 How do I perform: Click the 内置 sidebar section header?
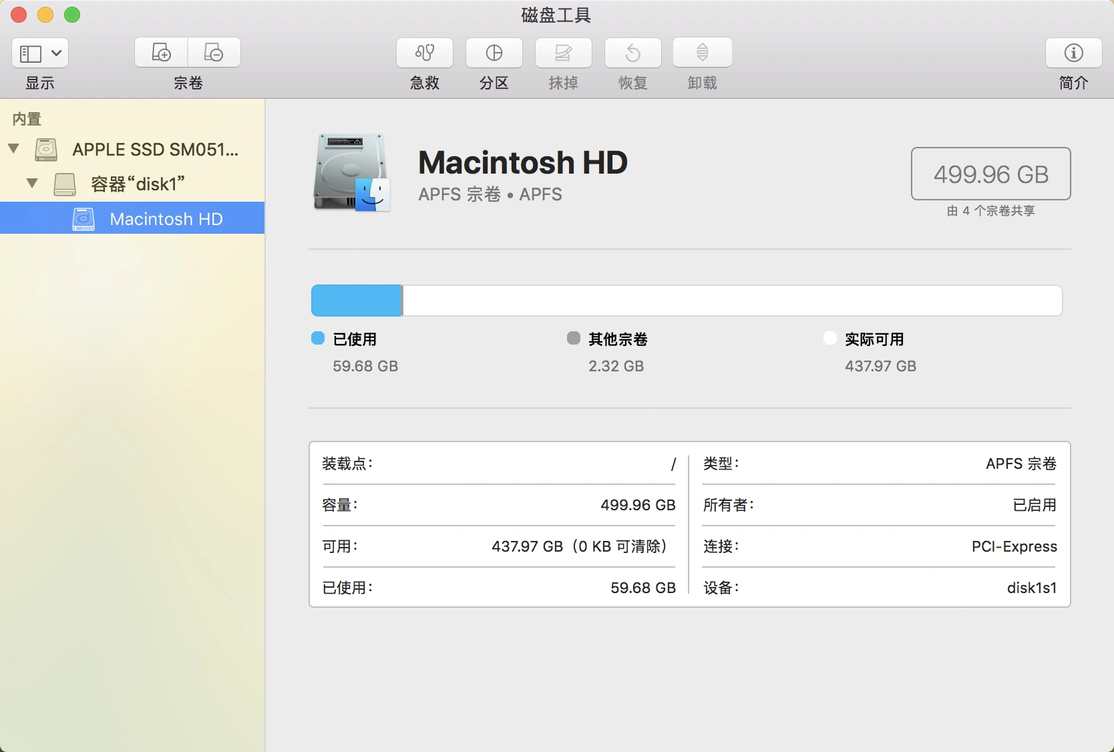coord(27,119)
